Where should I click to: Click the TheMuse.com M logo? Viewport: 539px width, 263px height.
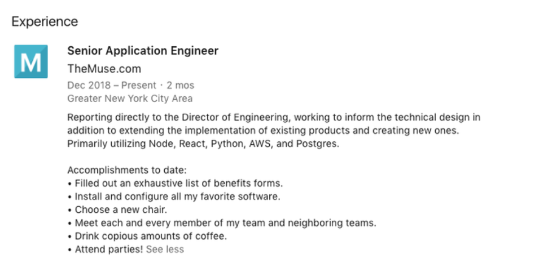[31, 61]
